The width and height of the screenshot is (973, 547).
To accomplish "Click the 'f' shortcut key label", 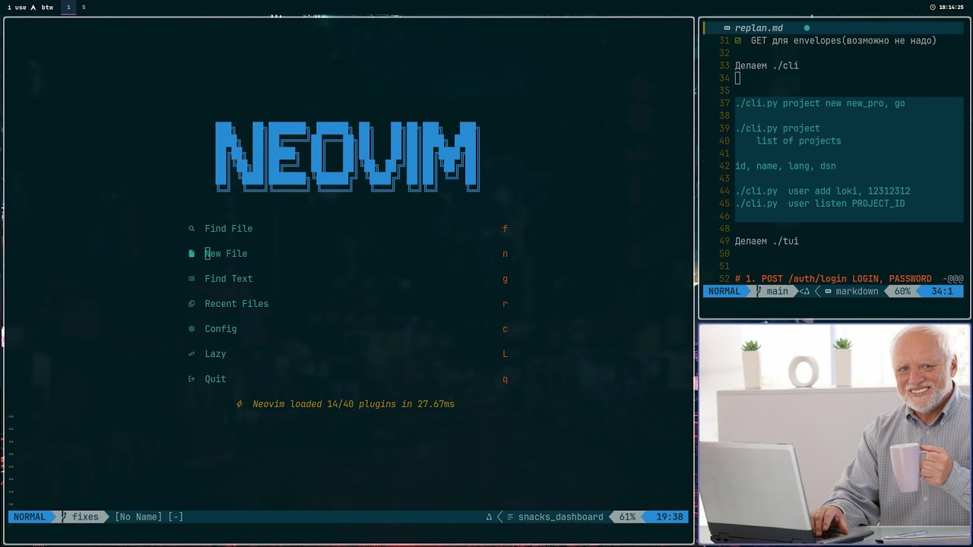I will coord(505,229).
